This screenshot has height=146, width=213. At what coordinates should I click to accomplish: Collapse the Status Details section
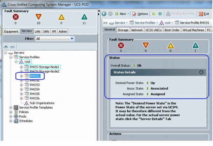click(201, 72)
